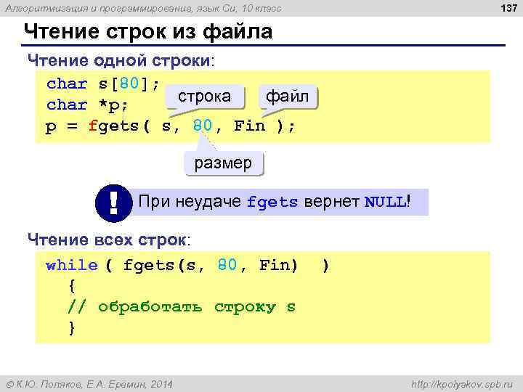Select the heading 'Чтение одной строки'
Screen dimensions: 523x392
point(119,61)
